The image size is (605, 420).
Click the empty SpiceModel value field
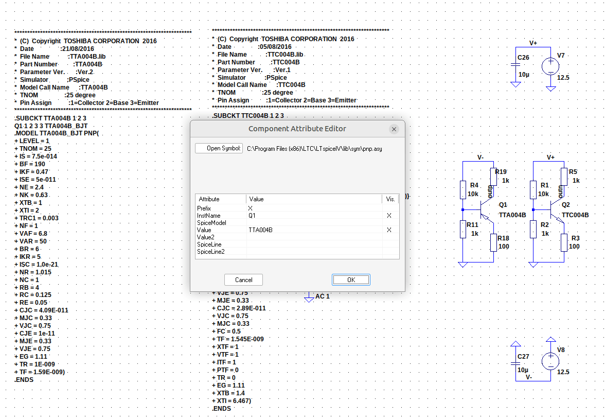(314, 223)
